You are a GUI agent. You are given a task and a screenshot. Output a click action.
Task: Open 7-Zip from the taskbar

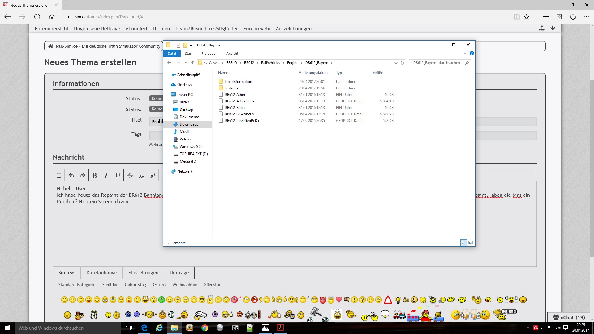(235, 328)
